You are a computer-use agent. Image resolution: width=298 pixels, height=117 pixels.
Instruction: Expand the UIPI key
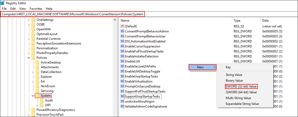[37, 105]
